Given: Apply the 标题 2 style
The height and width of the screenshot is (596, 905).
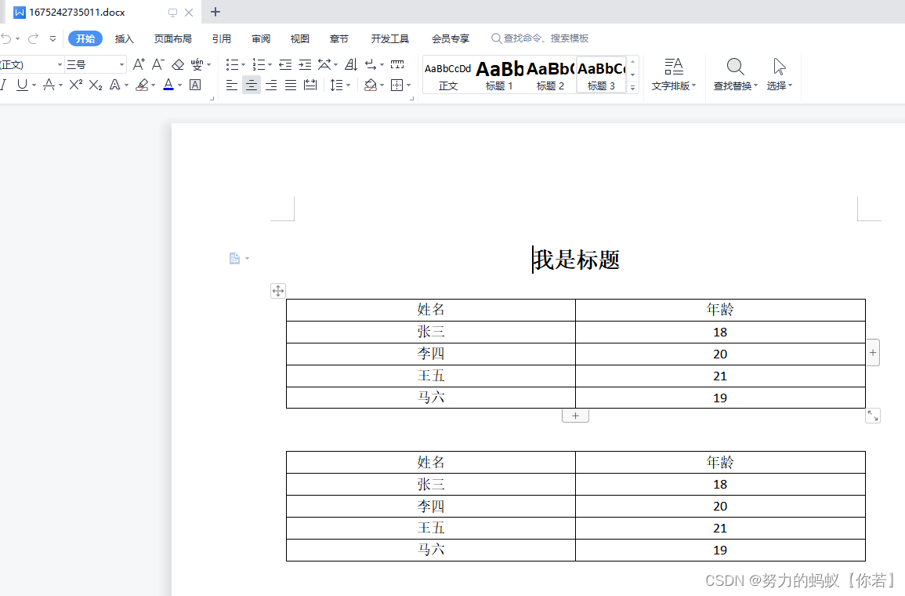Looking at the screenshot, I should 550,75.
